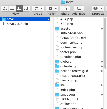Open the Action gear menu
The width and height of the screenshot is (107, 109).
[x=52, y=8]
